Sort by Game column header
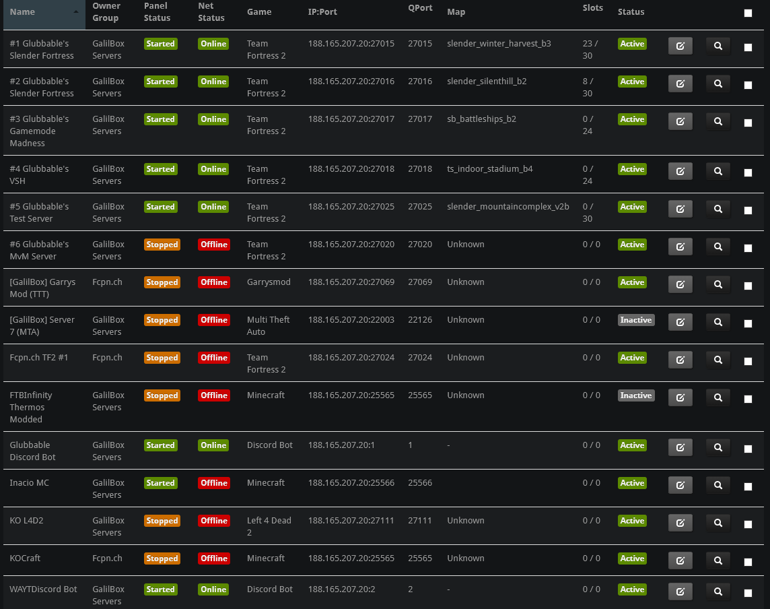770x609 pixels. pyautogui.click(x=258, y=12)
